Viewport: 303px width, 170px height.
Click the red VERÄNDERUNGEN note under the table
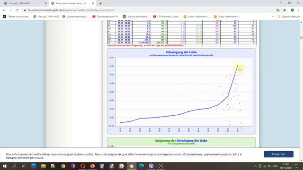[146, 45]
